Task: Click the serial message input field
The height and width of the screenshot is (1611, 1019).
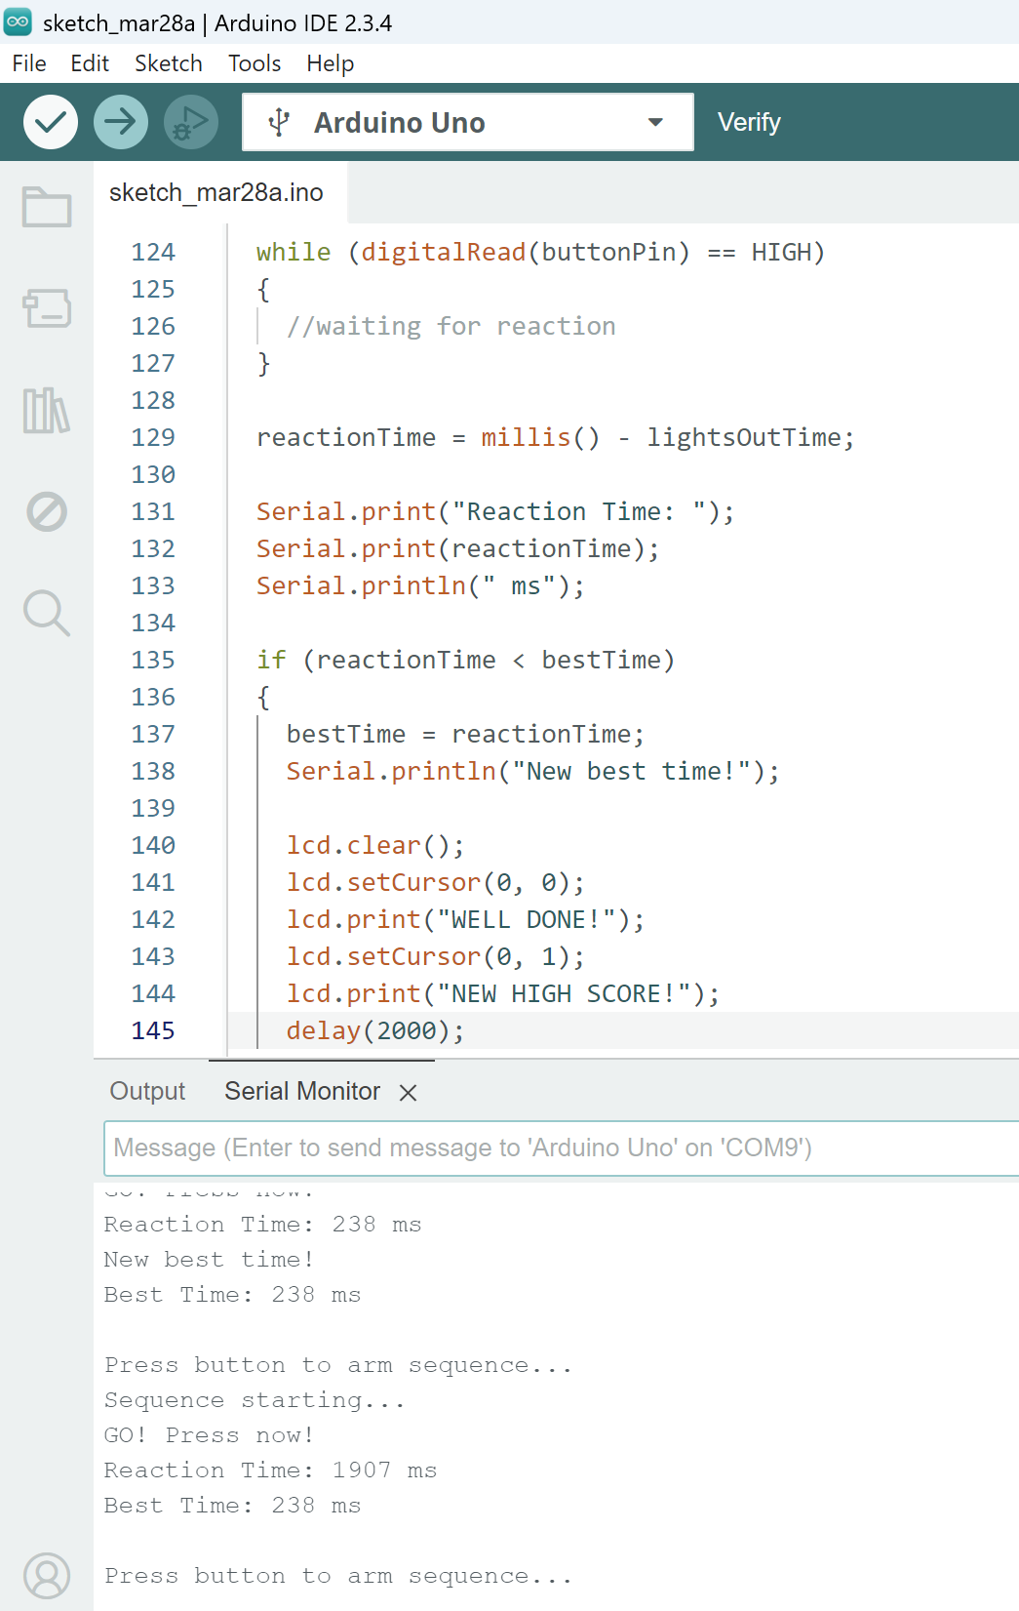Action: (x=562, y=1148)
